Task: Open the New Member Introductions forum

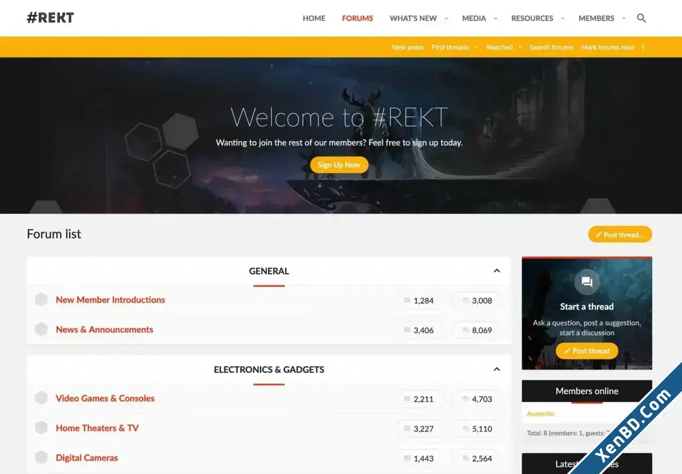Action: tap(110, 300)
